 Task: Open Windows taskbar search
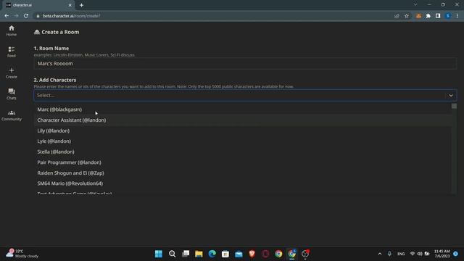coord(172,254)
